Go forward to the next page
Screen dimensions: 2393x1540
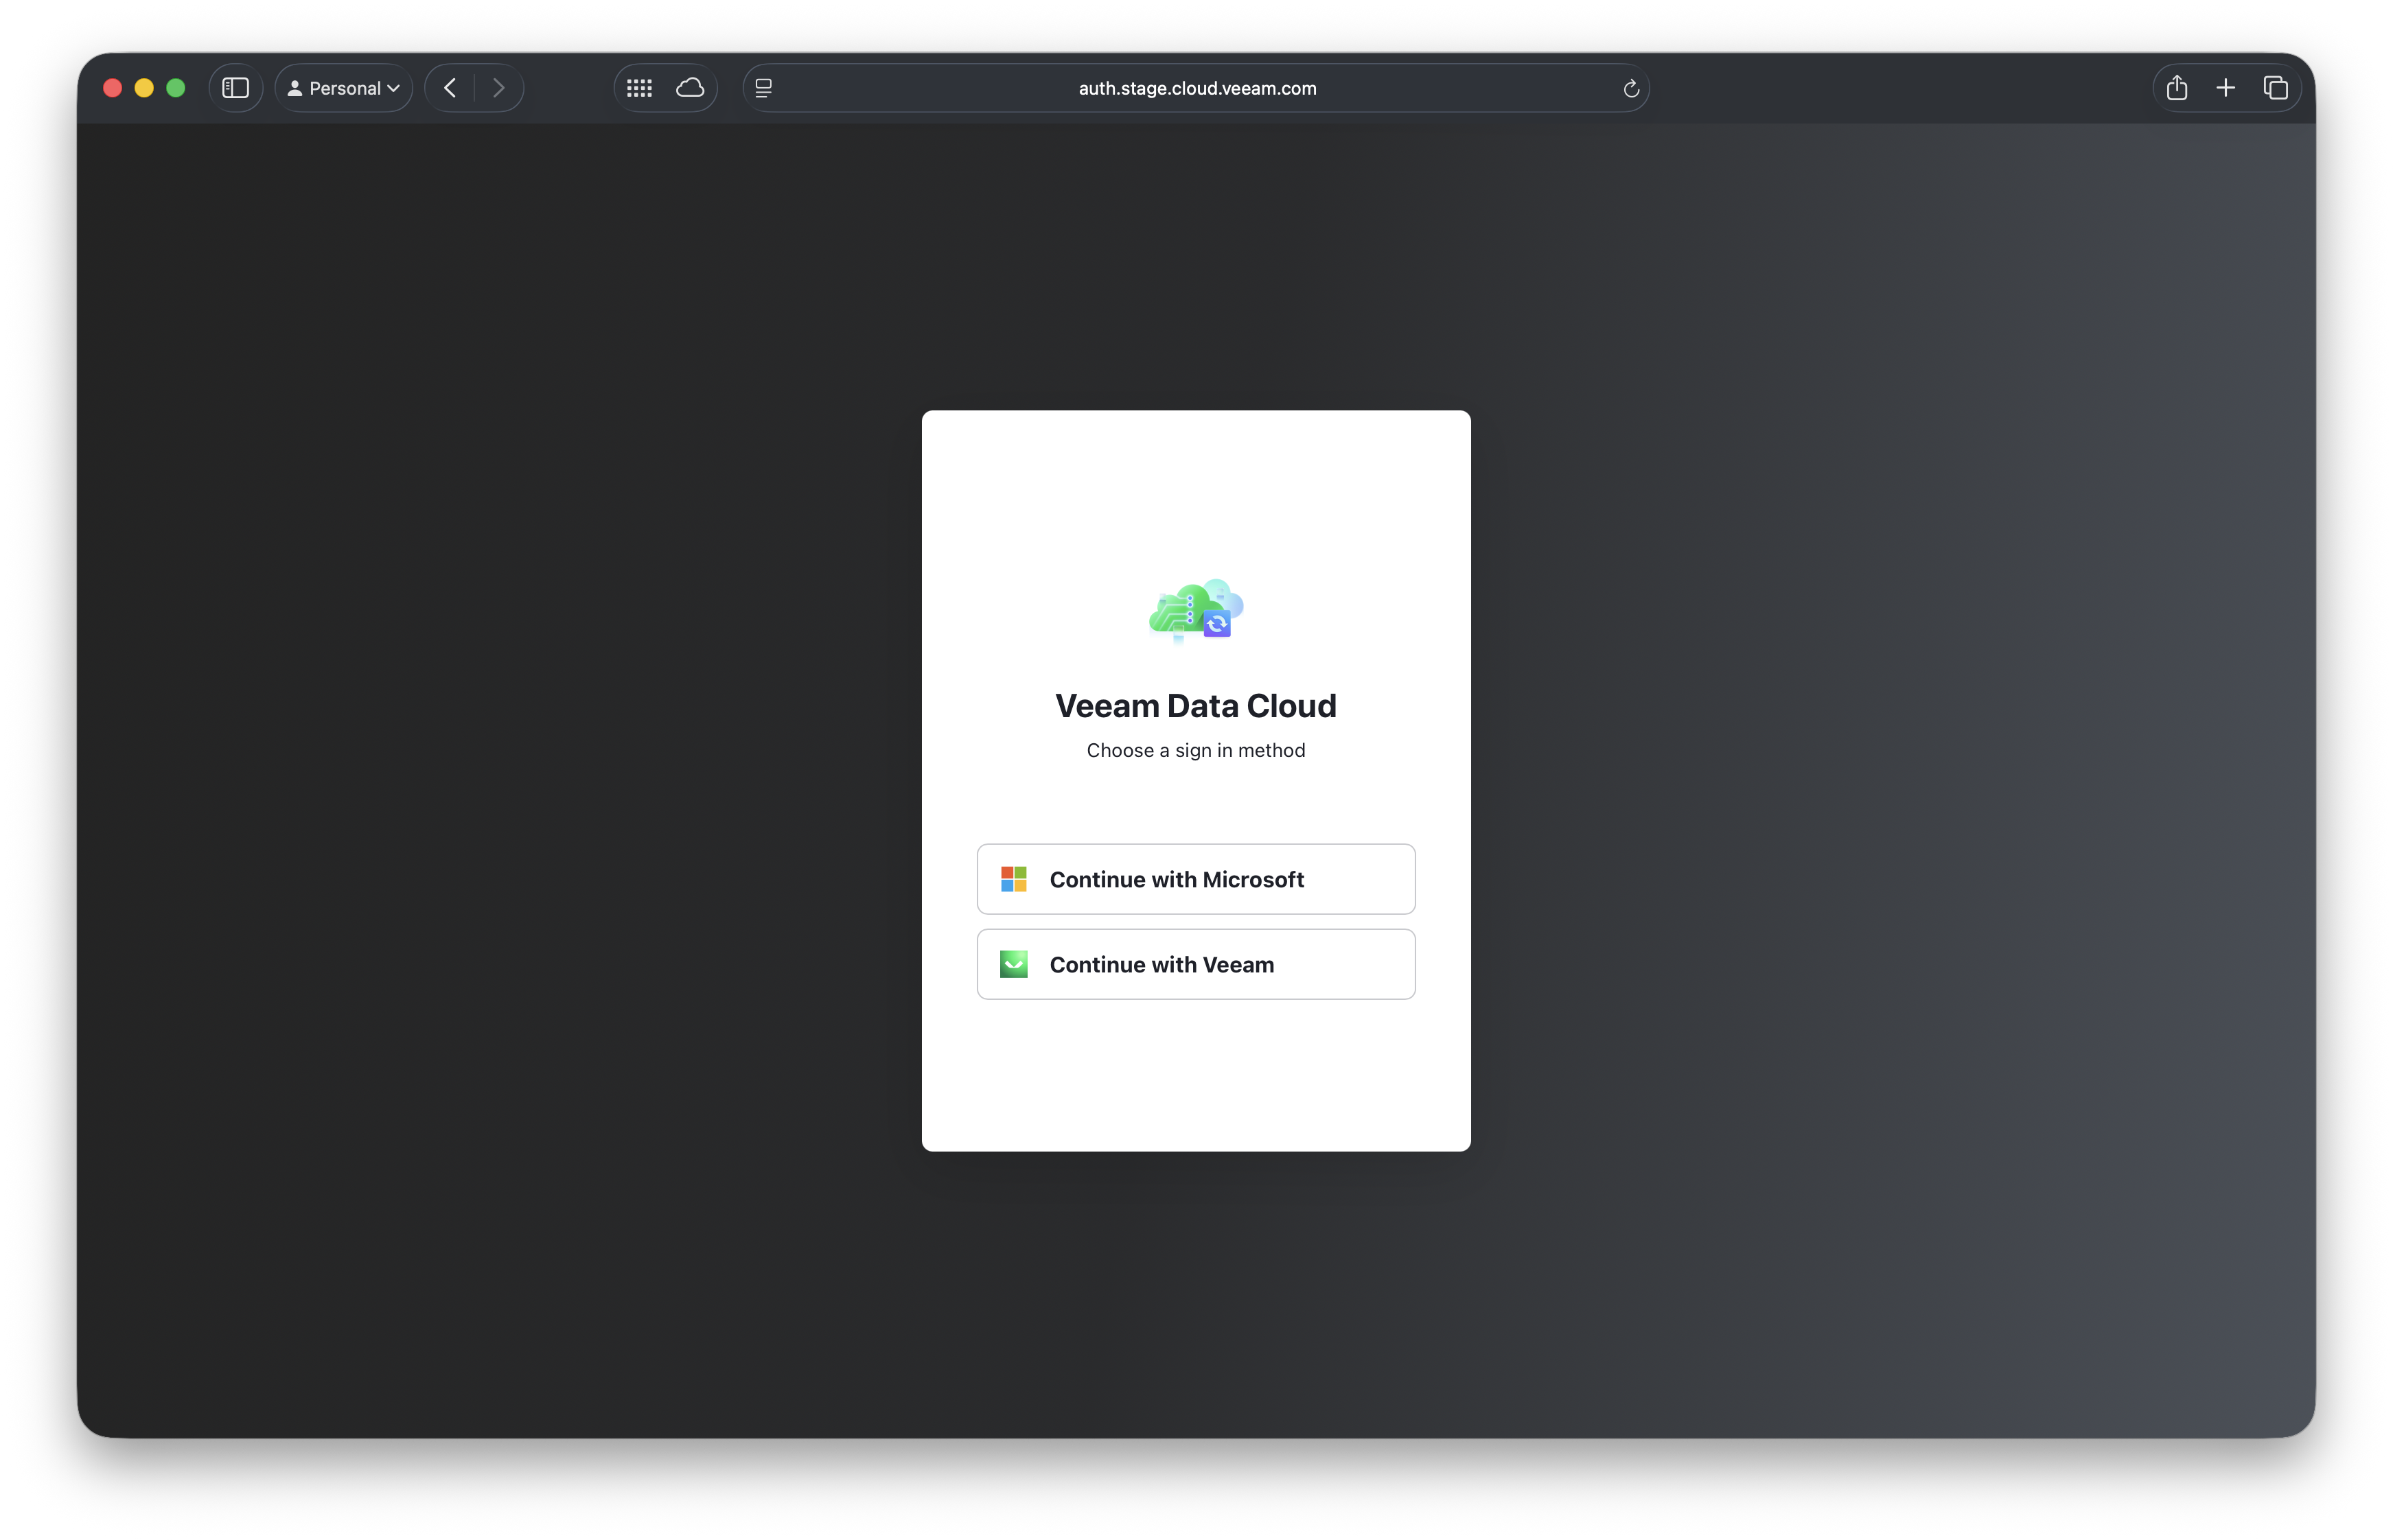(x=498, y=88)
